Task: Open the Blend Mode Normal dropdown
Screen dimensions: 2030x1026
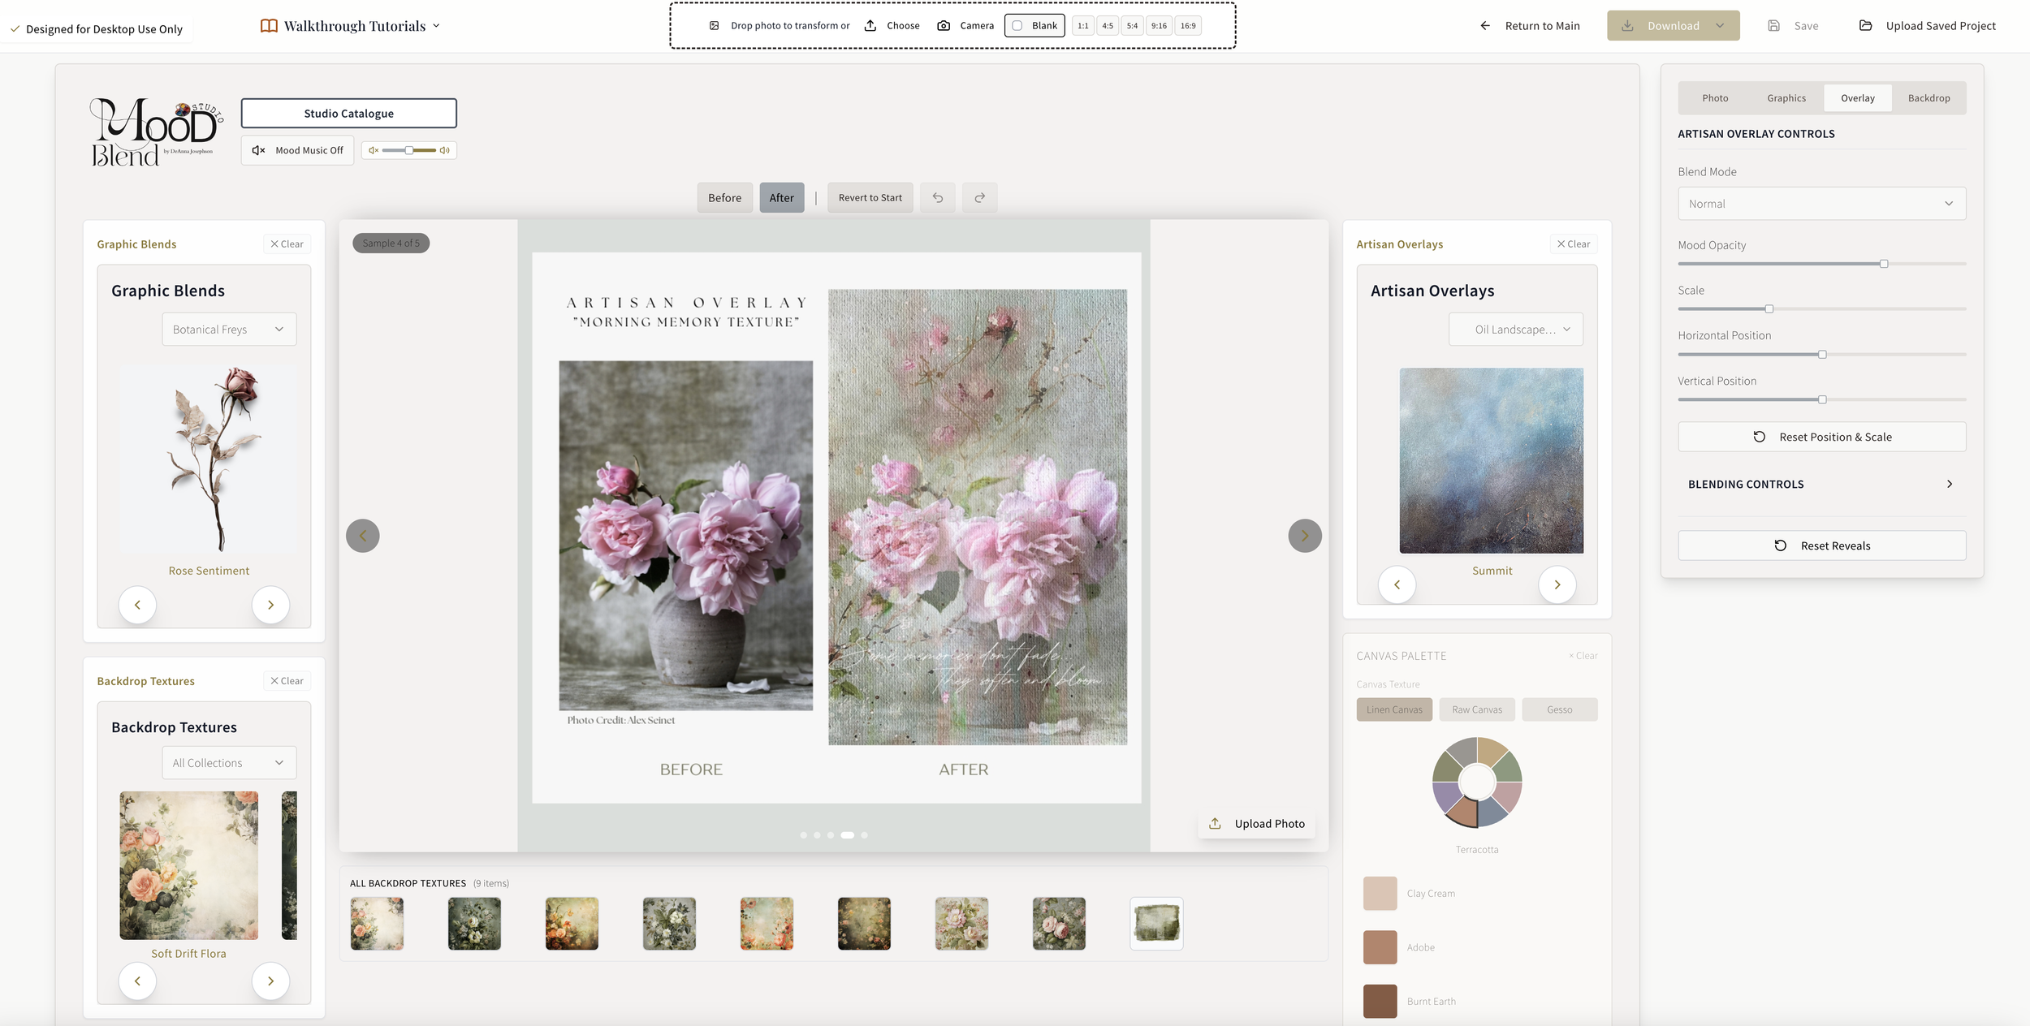Action: click(x=1821, y=204)
